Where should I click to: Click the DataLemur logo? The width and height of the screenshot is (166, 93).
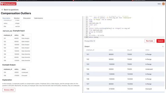point(9,4)
